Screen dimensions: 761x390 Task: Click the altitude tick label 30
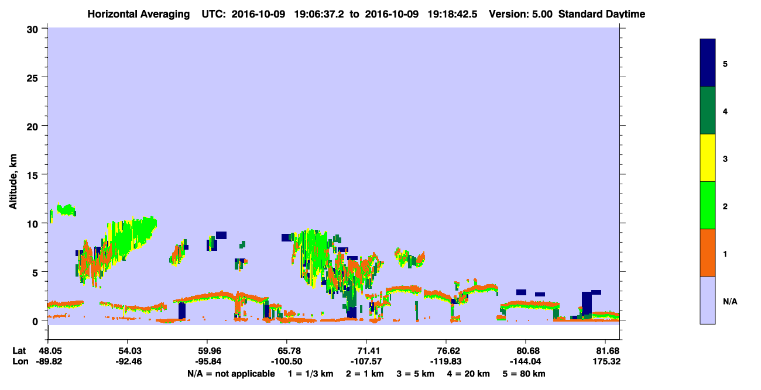coord(34,29)
